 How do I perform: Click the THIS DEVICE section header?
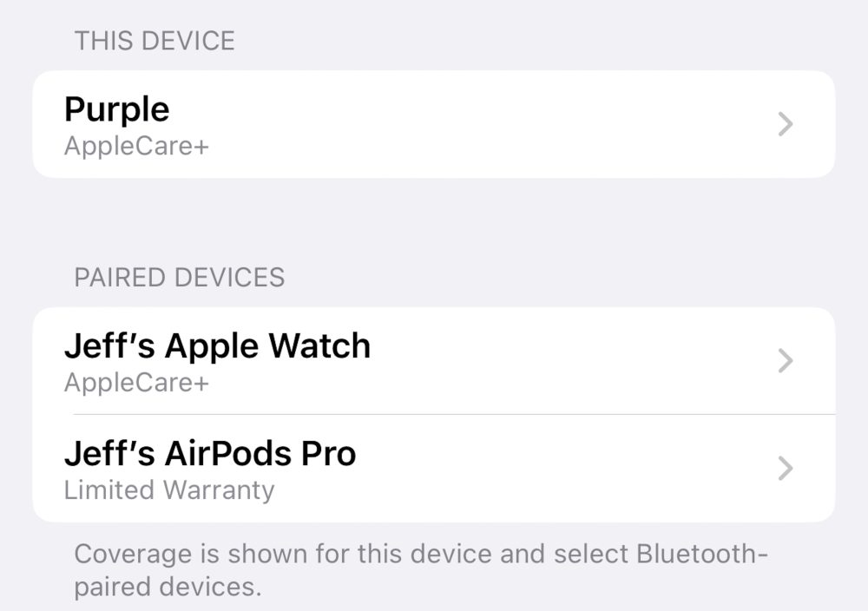point(155,41)
